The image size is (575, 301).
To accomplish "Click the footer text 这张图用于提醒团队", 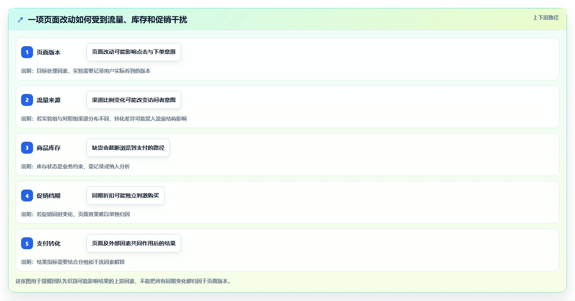I will tap(123, 281).
